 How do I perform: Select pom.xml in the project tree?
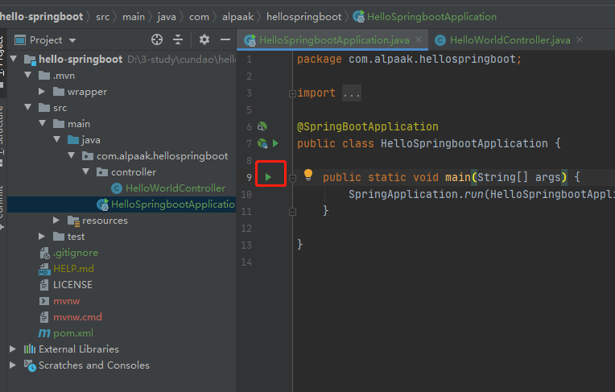tap(73, 333)
